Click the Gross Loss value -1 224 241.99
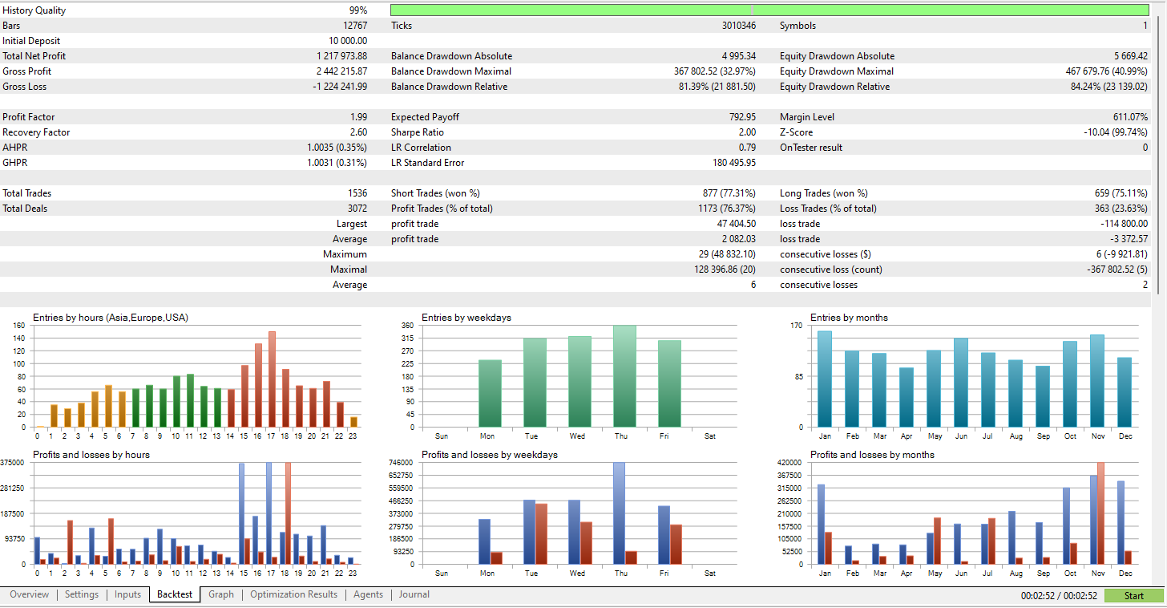1167x608 pixels. pyautogui.click(x=340, y=87)
